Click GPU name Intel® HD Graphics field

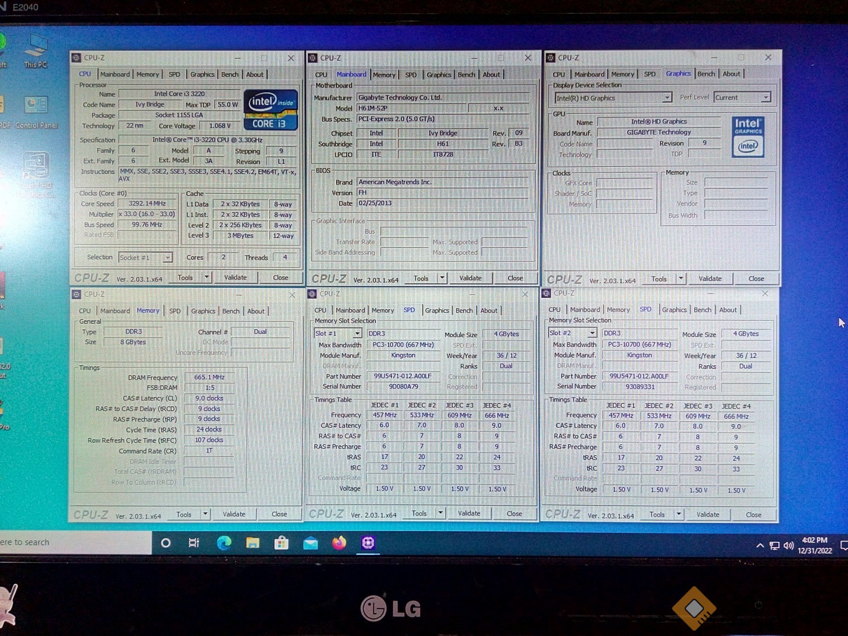(658, 121)
